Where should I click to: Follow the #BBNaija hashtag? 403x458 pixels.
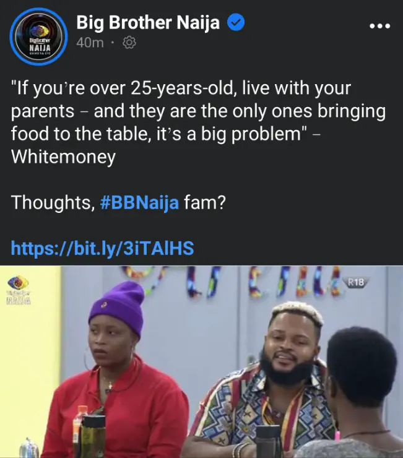coord(139,202)
